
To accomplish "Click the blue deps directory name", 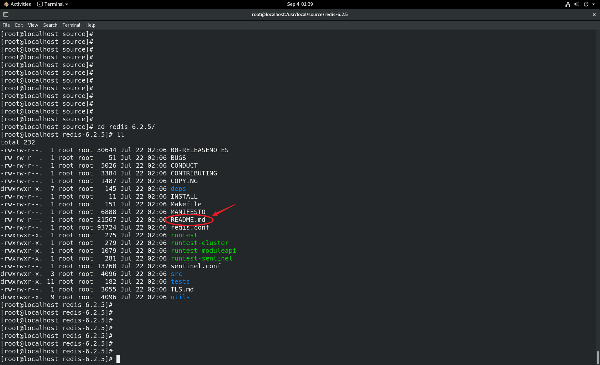I will 178,189.
